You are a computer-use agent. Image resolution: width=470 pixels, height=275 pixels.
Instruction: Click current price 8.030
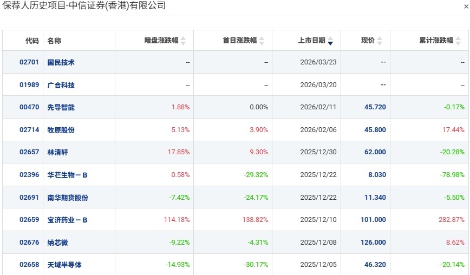(x=377, y=175)
